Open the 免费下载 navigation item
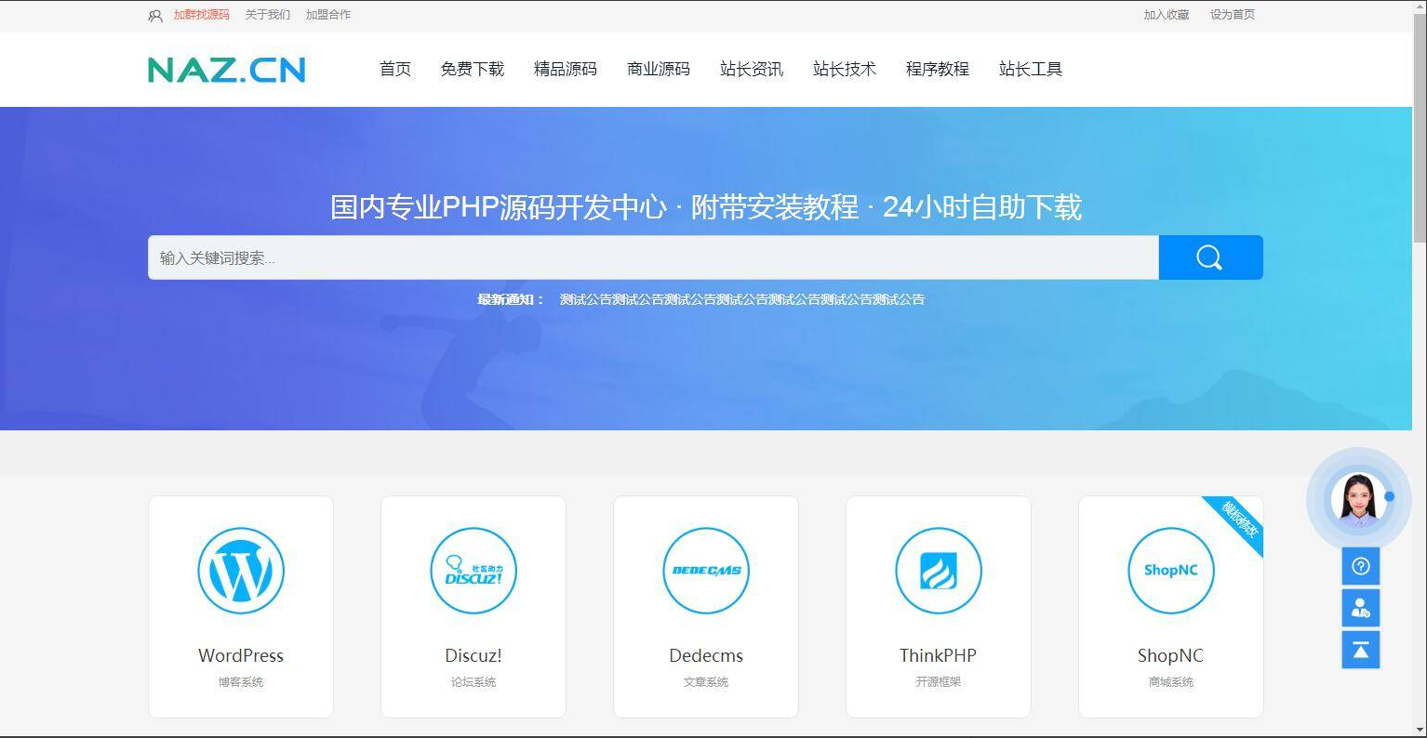Screen dimensions: 1427x738 [x=473, y=69]
